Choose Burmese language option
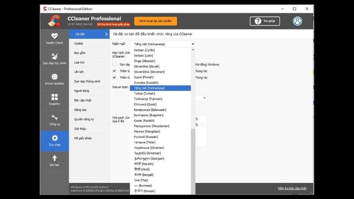This screenshot has height=199, width=354. (x=160, y=185)
